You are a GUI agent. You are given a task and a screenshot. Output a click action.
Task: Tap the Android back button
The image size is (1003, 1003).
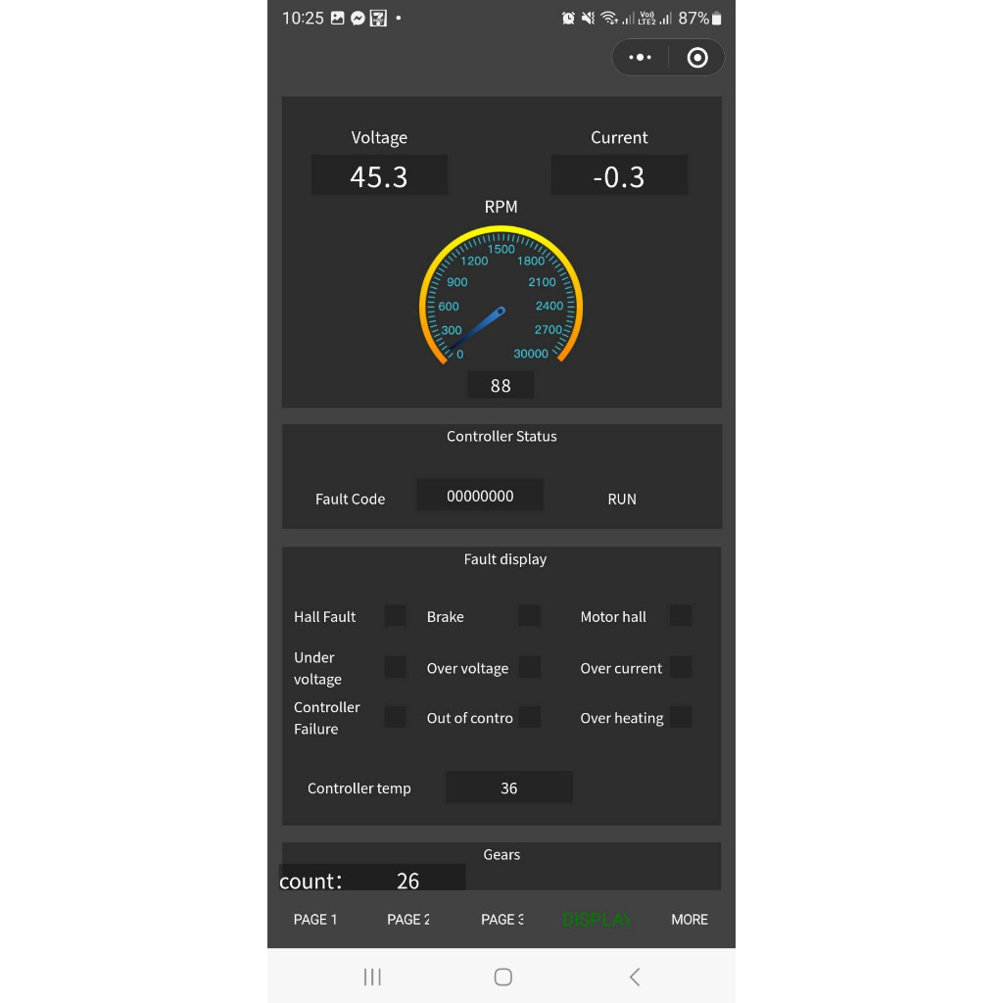coord(635,977)
